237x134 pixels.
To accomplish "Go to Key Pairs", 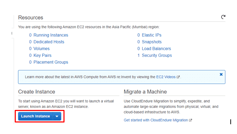I will (x=42, y=55).
